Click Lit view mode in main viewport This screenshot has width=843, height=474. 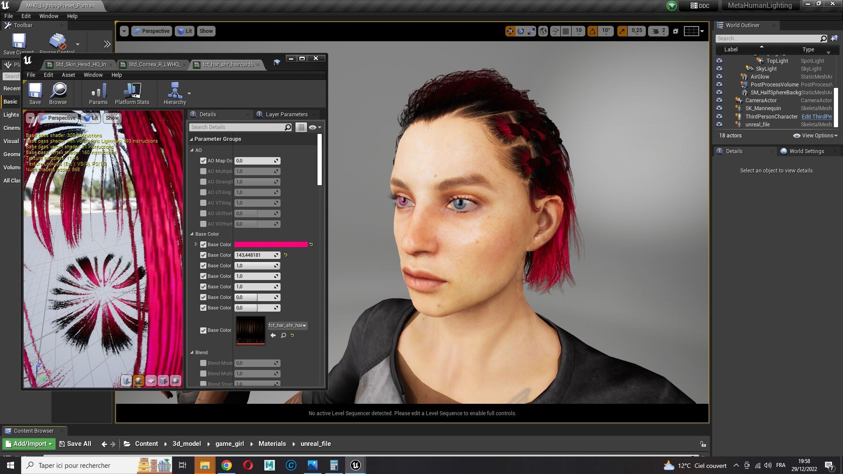point(185,31)
